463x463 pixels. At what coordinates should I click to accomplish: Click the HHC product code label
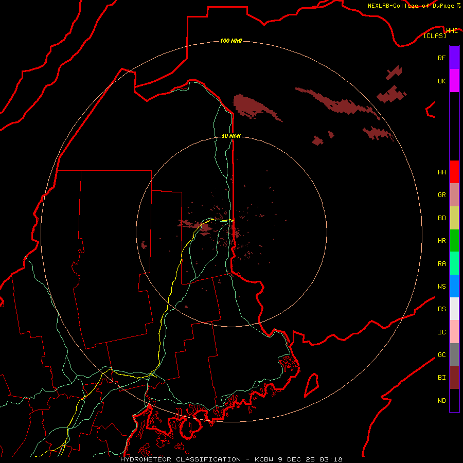click(x=452, y=31)
